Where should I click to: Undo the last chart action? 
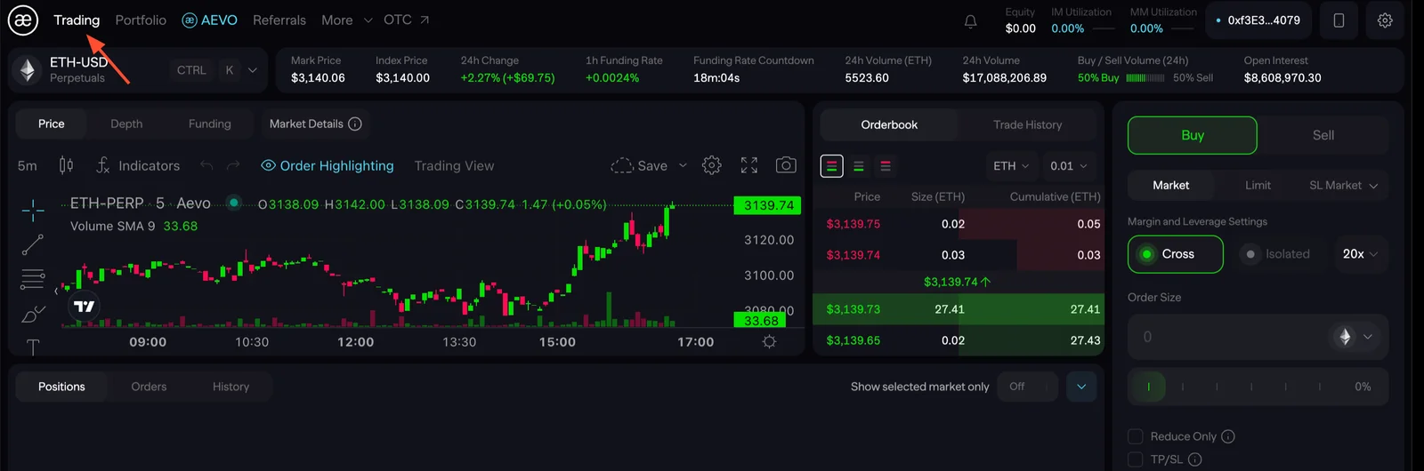point(206,165)
